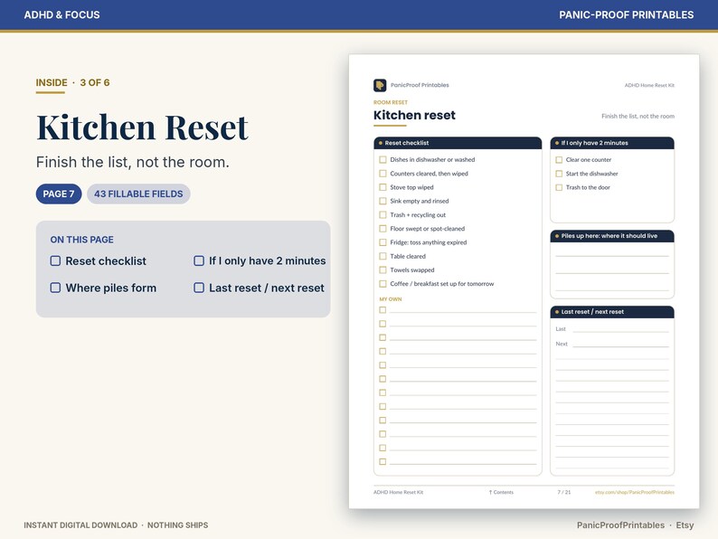The width and height of the screenshot is (718, 539).
Task: Tick Start the dishwasher checkbox
Action: [x=559, y=174]
